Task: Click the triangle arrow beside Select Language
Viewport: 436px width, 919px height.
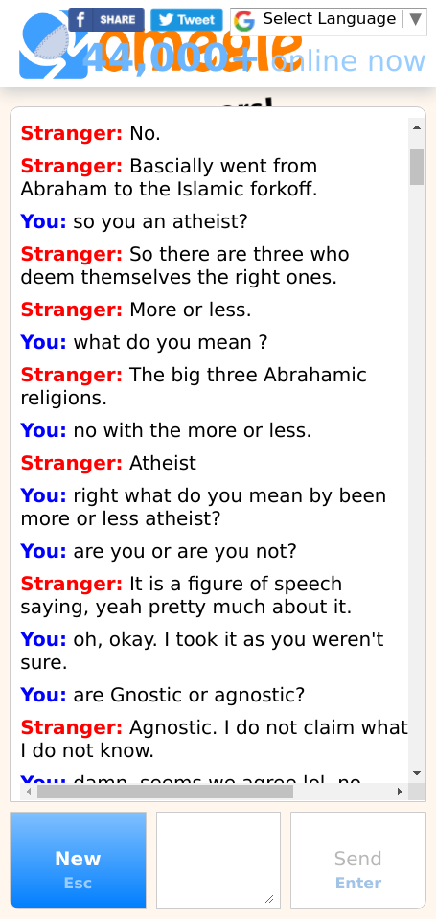Action: (415, 19)
